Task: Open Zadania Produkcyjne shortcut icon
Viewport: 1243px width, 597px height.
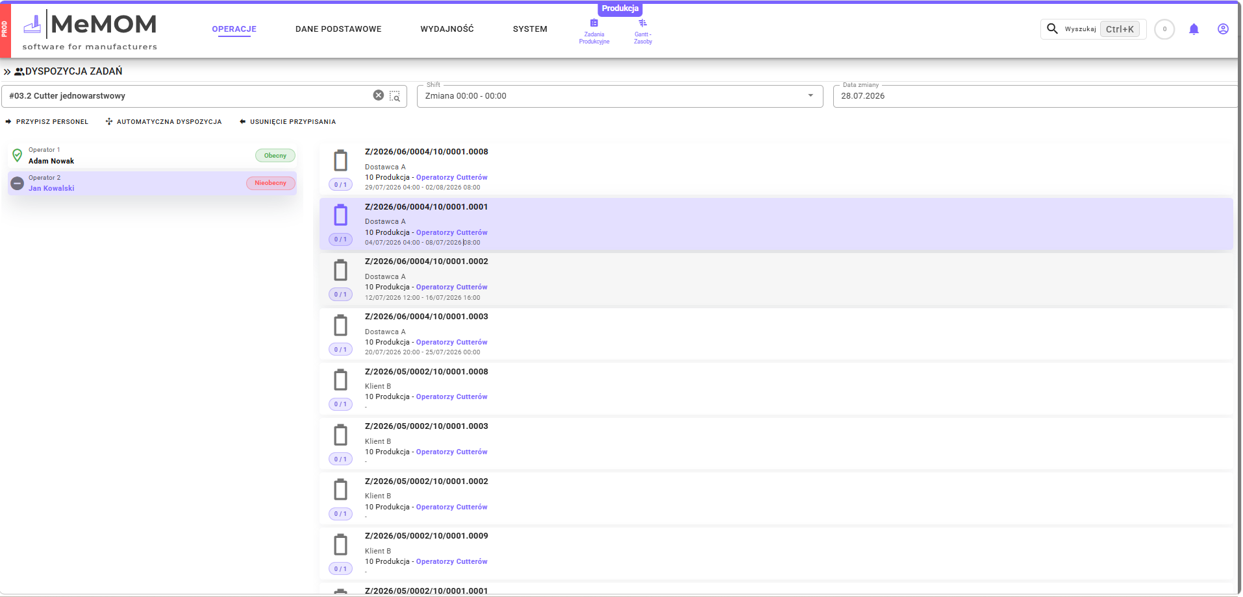Action: [x=594, y=23]
